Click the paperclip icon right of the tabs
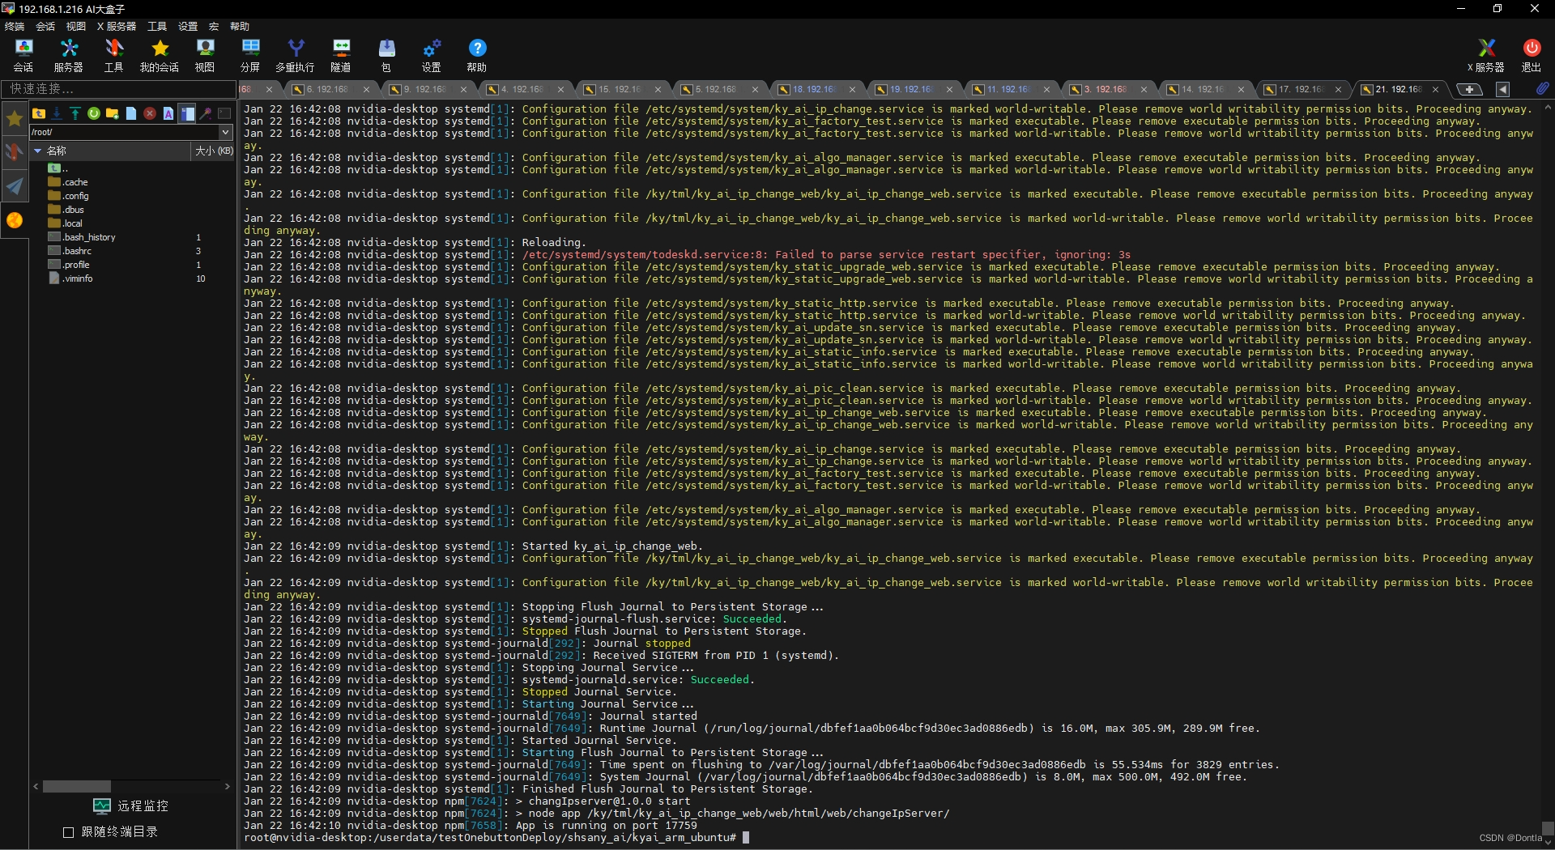 coord(1542,88)
